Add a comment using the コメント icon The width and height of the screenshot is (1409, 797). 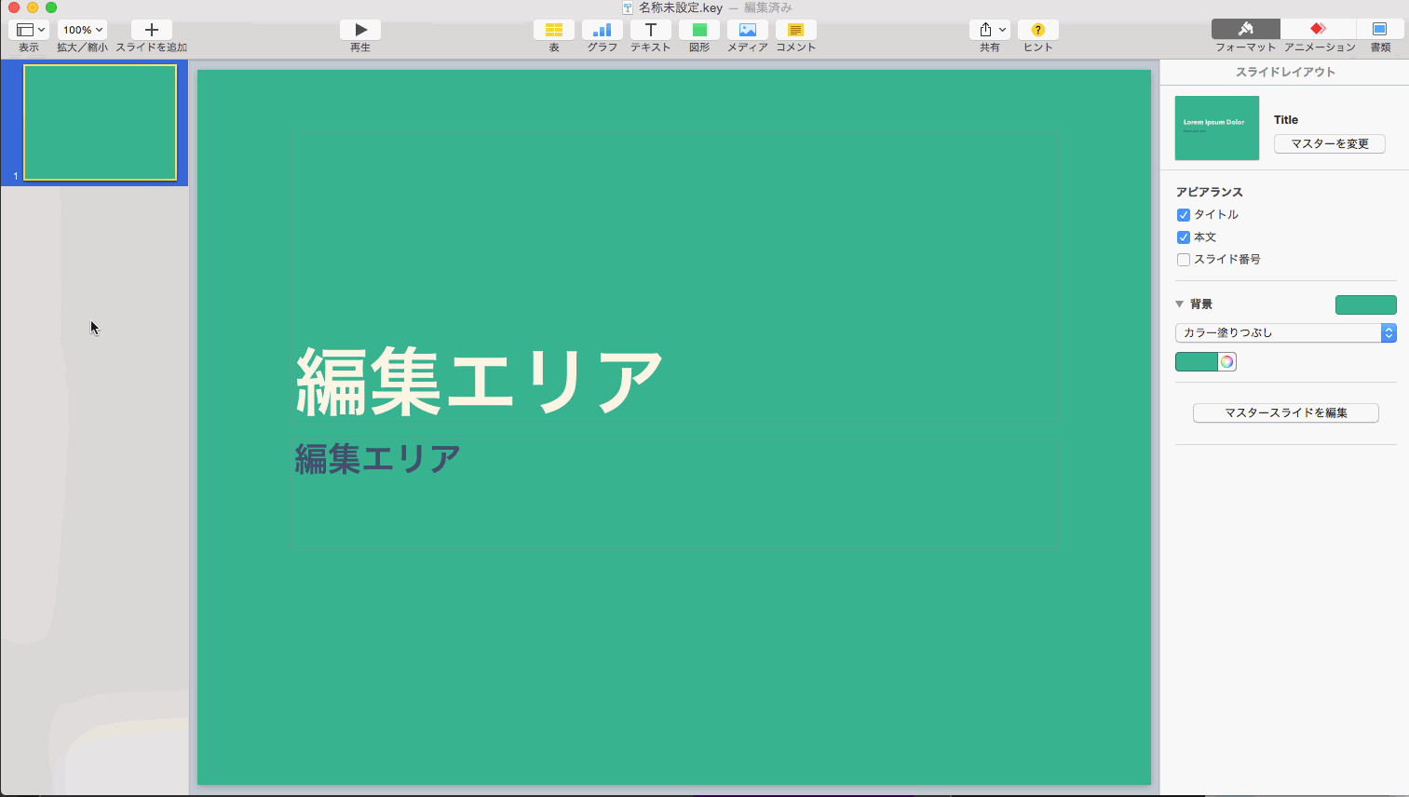coord(796,30)
